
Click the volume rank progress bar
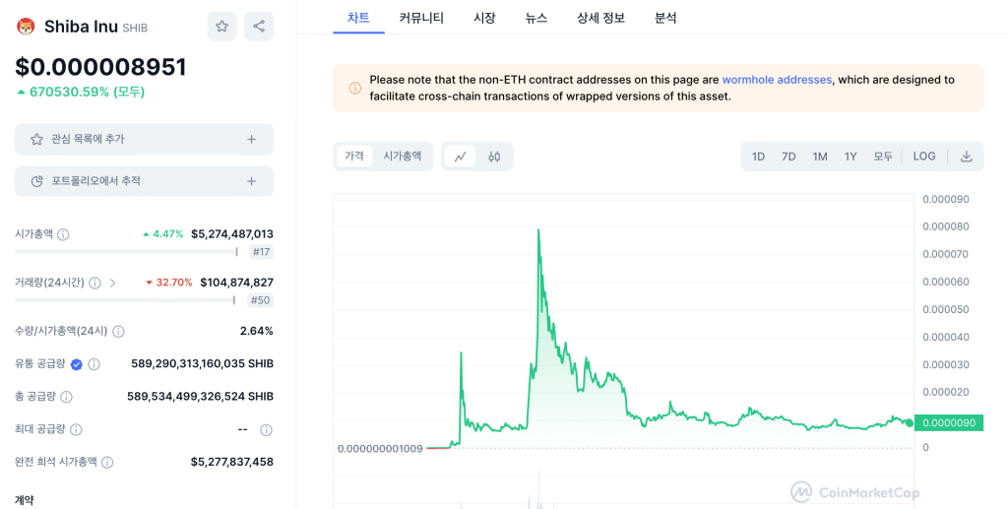[x=125, y=300]
